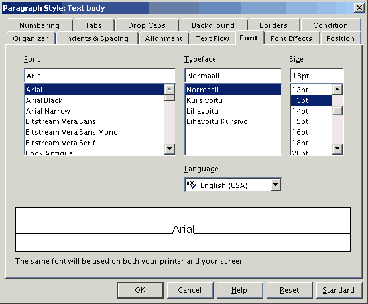Click the spellcheck ABC icon in Language
This screenshot has width=368, height=304.
[191, 185]
